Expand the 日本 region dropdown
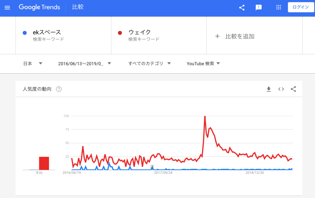The image size is (315, 198). tap(33, 64)
